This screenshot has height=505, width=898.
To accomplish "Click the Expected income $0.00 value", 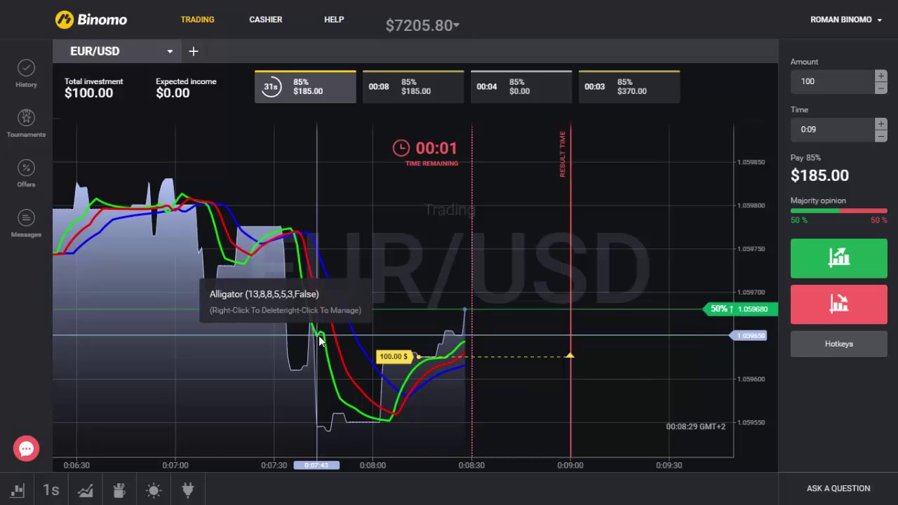I will (173, 93).
